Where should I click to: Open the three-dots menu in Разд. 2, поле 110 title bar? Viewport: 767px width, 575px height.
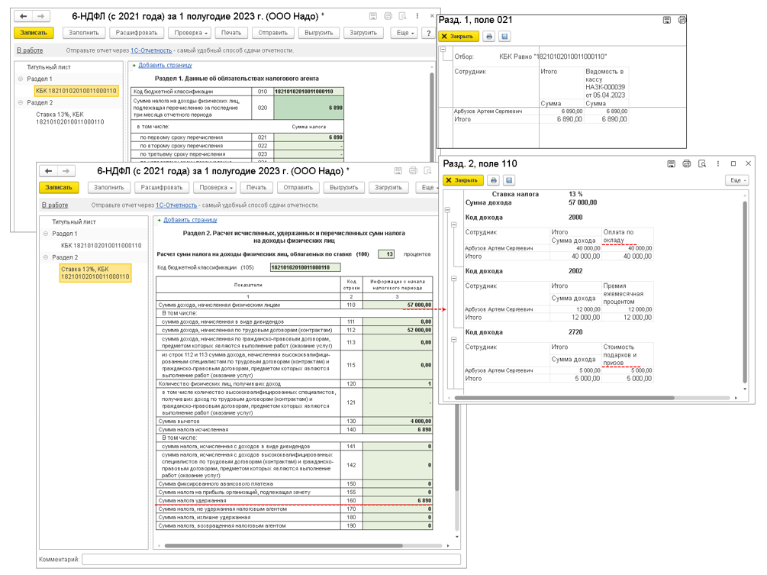click(717, 163)
